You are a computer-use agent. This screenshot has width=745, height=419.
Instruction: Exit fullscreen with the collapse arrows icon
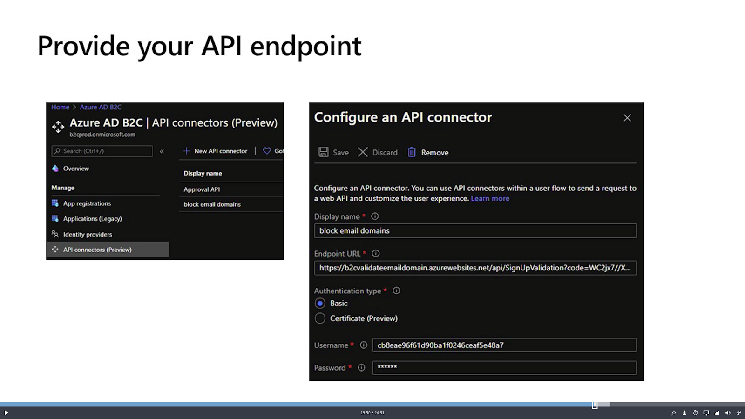click(x=738, y=412)
